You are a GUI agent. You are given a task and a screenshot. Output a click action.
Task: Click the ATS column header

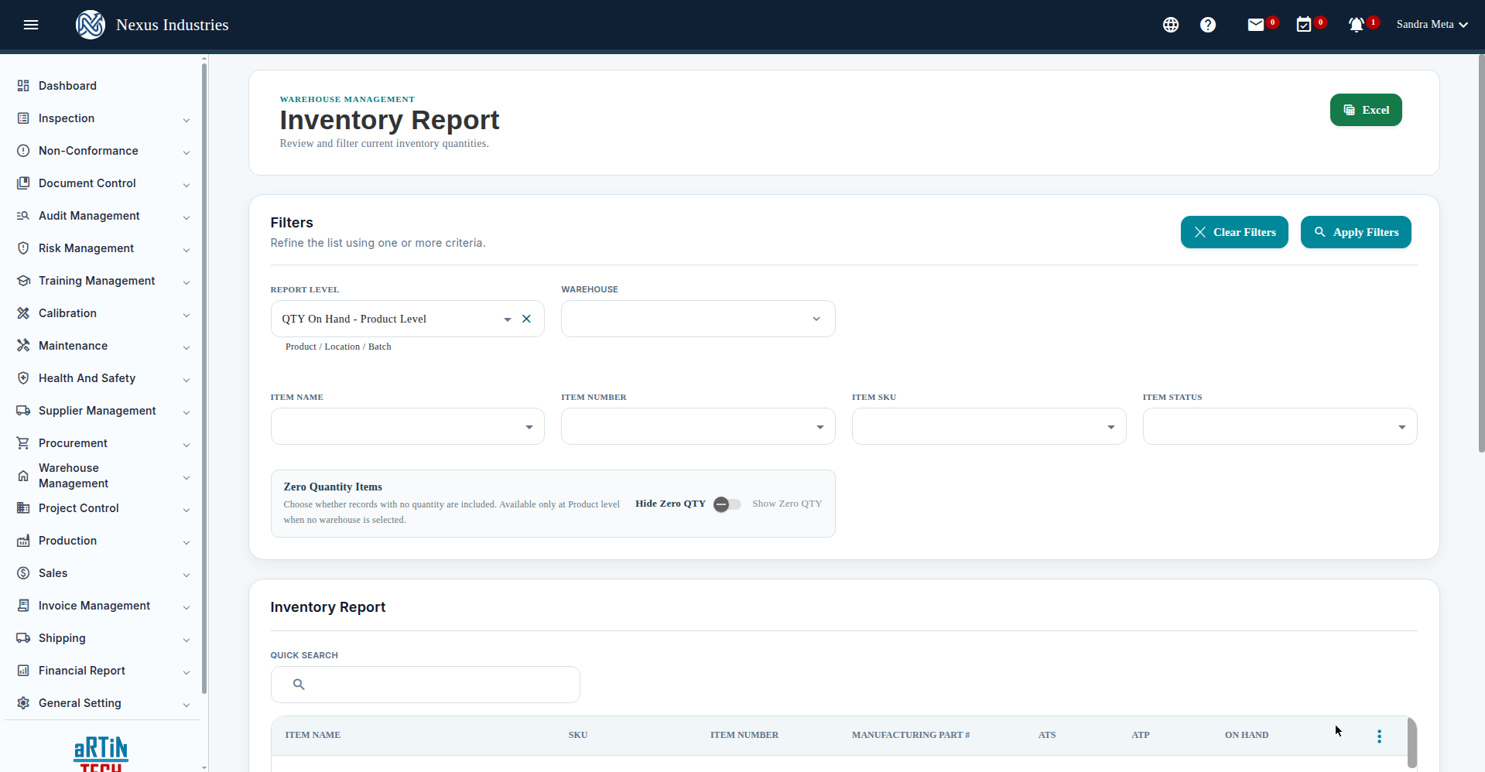1047,735
